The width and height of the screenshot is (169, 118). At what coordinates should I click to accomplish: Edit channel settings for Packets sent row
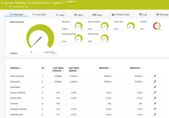[155, 114]
